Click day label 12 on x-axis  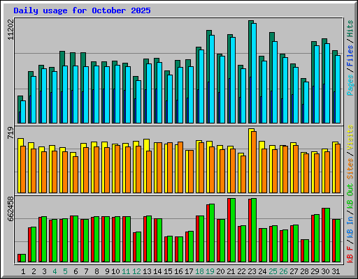tap(136, 271)
